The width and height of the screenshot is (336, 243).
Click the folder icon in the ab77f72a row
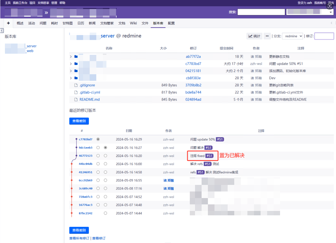click(76, 57)
